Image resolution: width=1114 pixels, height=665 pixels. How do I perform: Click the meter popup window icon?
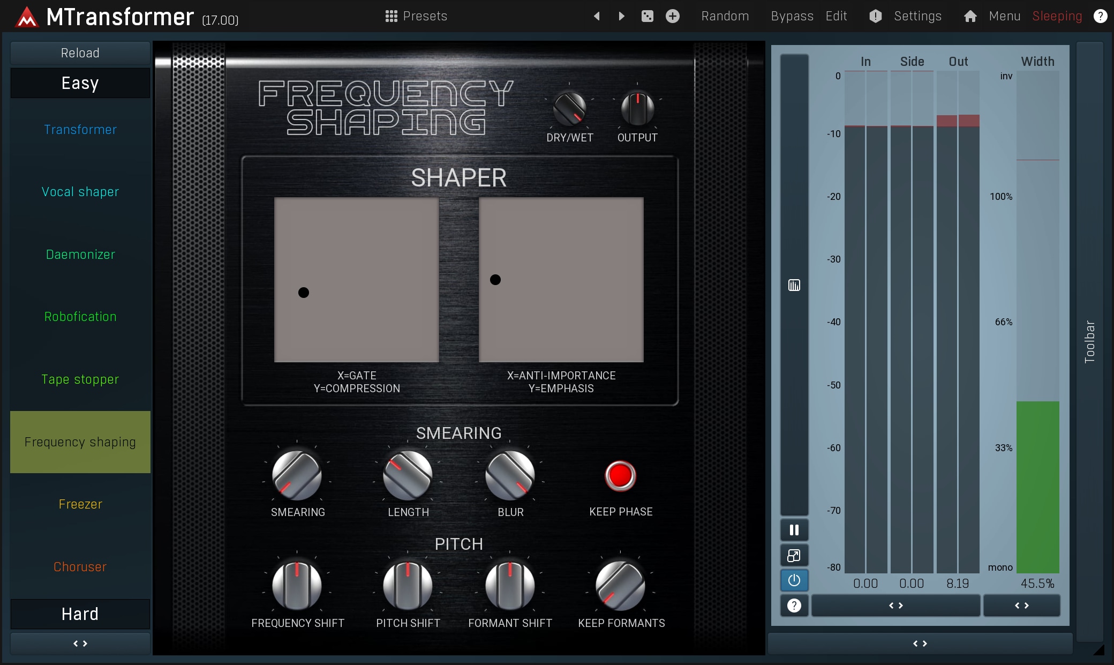click(794, 556)
